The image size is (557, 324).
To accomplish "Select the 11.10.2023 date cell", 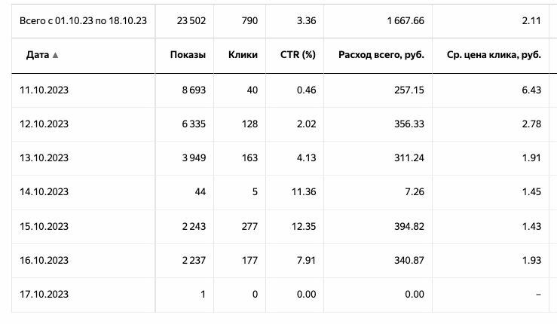I will click(44, 90).
